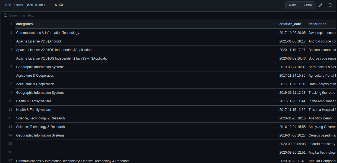Click the date cell 2020-11-19 17:07
Screen dimensions: 337x163
coord(292,50)
